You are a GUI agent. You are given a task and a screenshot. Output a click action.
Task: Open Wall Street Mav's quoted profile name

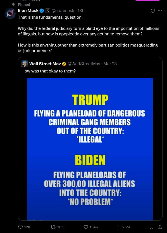click(45, 64)
